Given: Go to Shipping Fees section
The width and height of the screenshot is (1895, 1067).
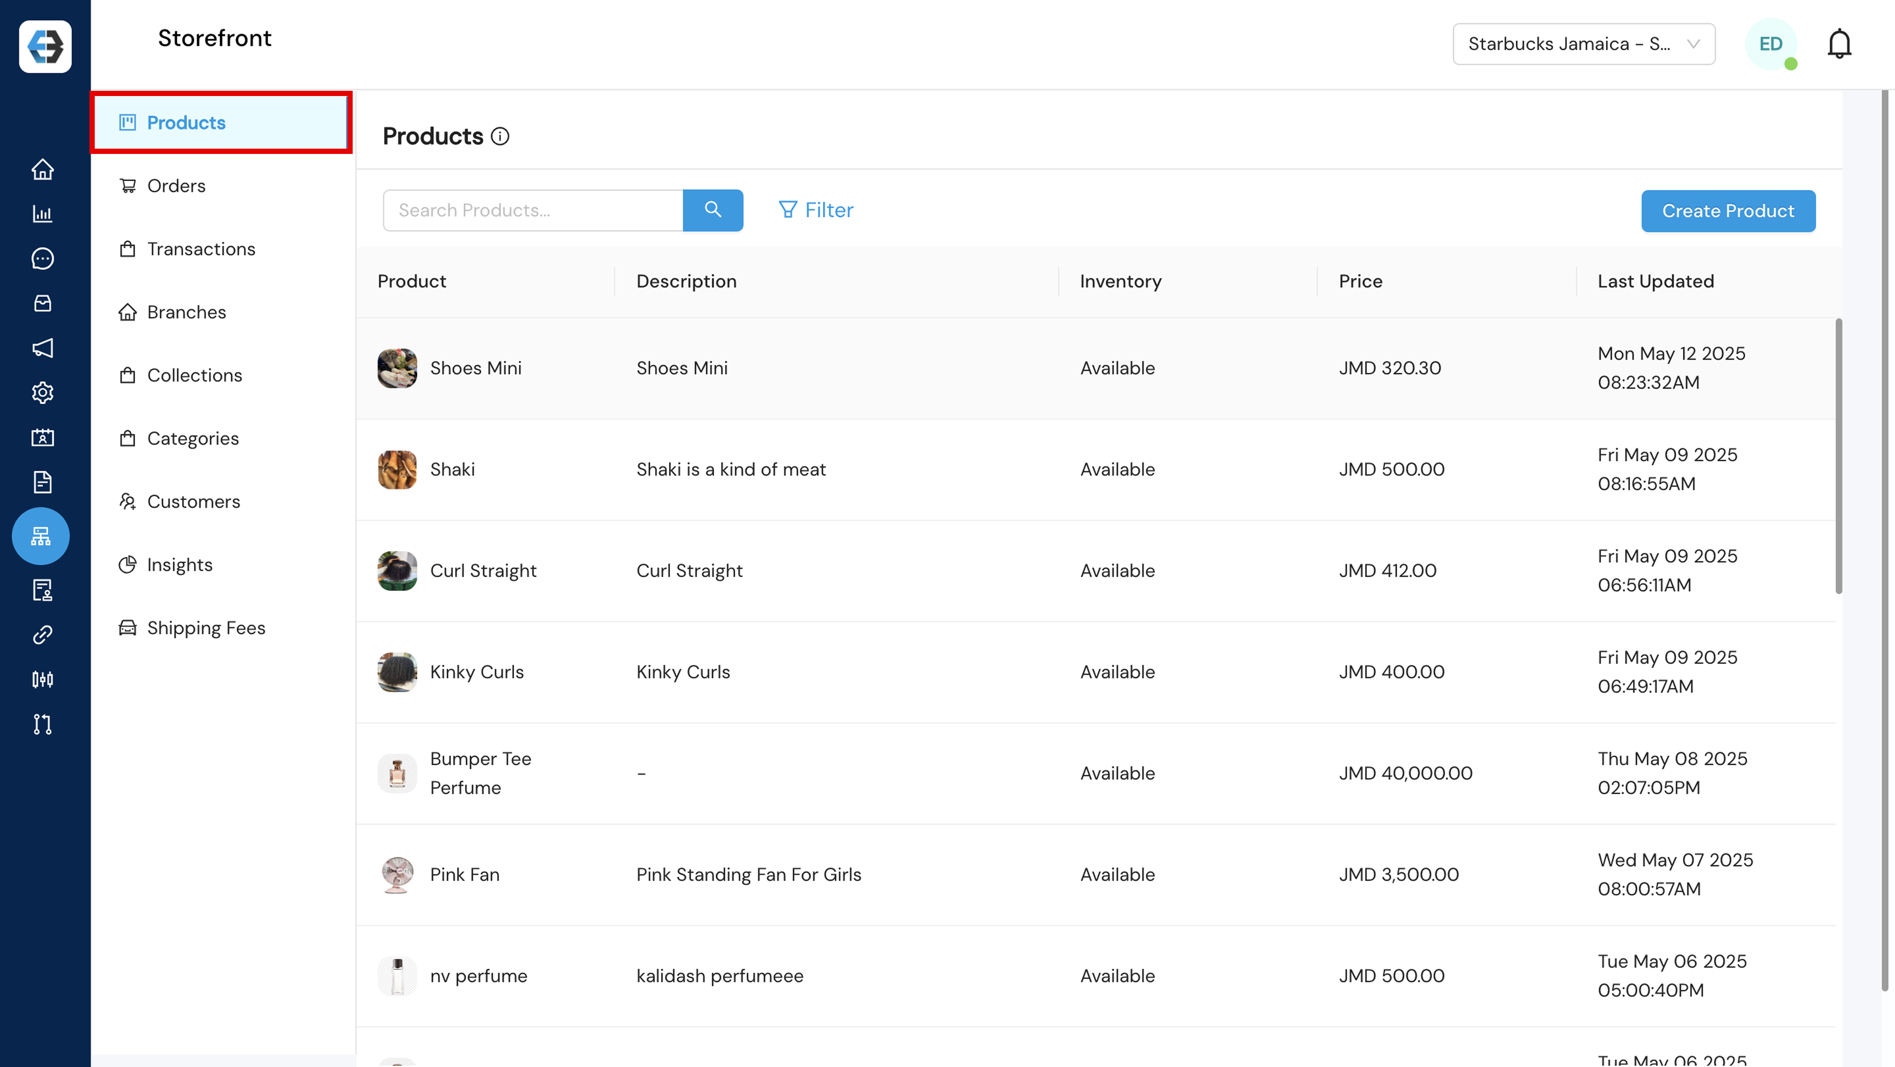Looking at the screenshot, I should [206, 628].
